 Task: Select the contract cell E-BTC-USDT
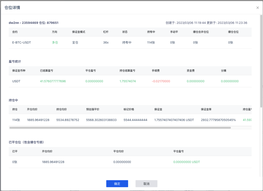[x=21, y=42]
